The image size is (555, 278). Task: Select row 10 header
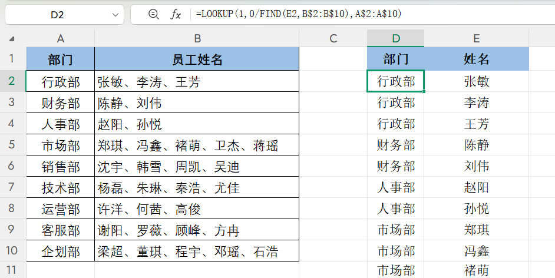13,251
